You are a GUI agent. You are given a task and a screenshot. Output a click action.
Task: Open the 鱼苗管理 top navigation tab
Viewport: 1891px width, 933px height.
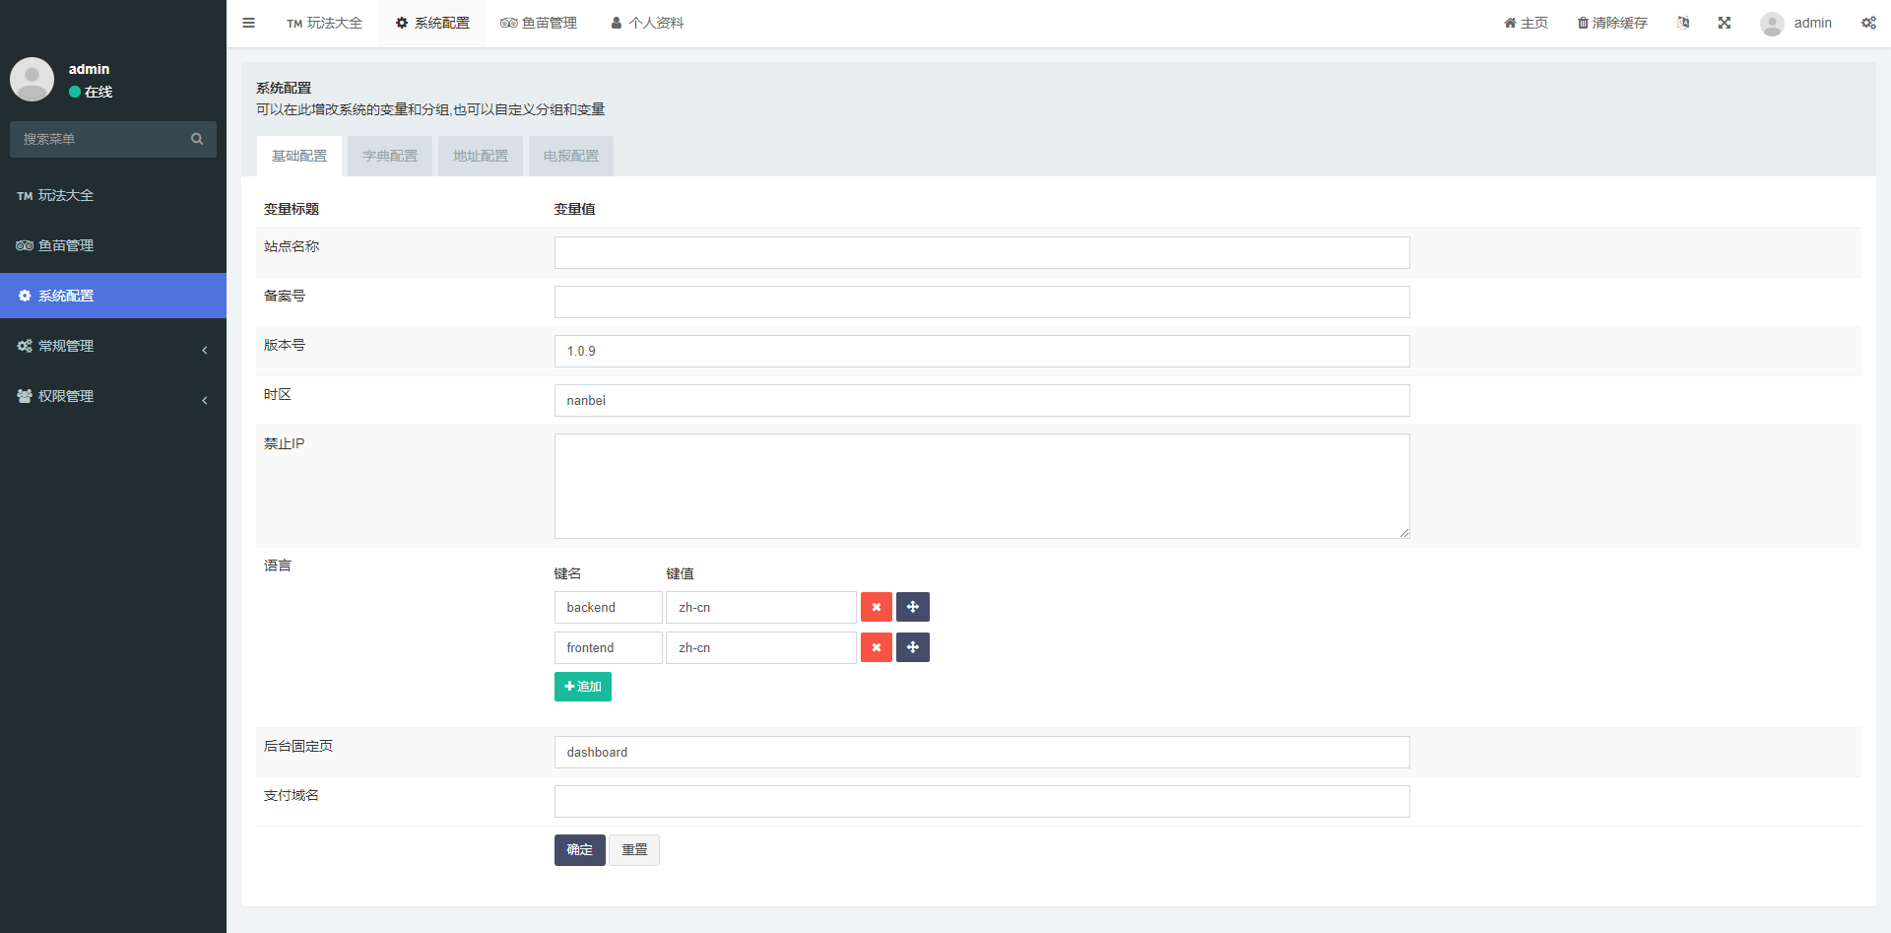[x=539, y=23]
